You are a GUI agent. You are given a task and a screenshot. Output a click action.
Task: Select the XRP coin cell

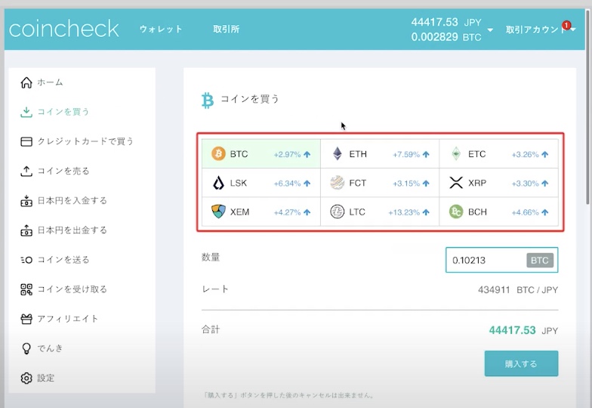pyautogui.click(x=498, y=183)
